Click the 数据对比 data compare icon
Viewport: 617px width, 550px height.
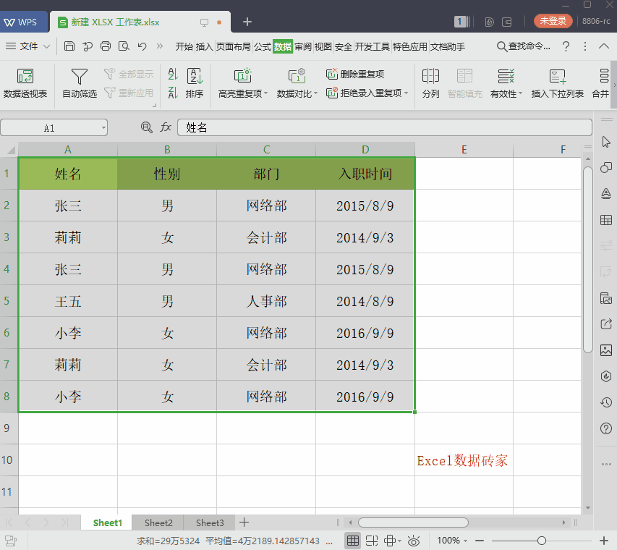click(x=297, y=75)
